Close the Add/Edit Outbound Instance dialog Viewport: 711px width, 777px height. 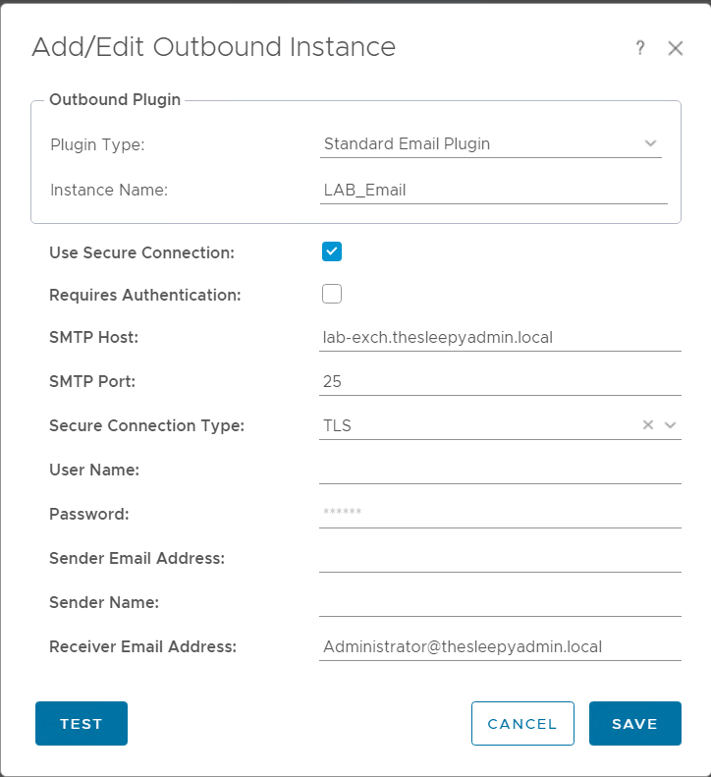[676, 48]
